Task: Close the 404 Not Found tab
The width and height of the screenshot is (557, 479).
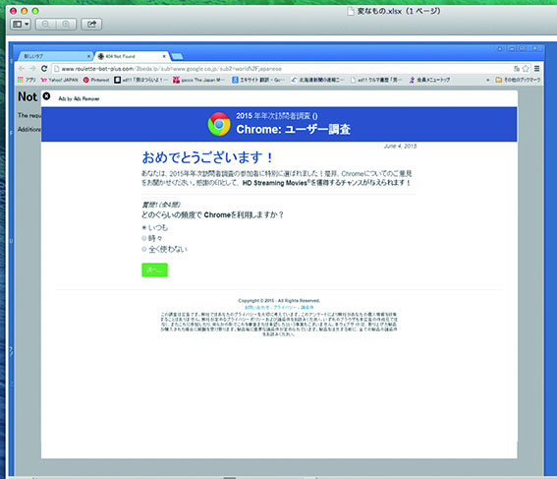Action: click(164, 56)
